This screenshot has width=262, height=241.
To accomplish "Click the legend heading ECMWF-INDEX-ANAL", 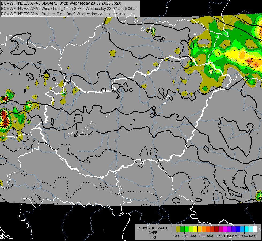I will click(x=153, y=228).
